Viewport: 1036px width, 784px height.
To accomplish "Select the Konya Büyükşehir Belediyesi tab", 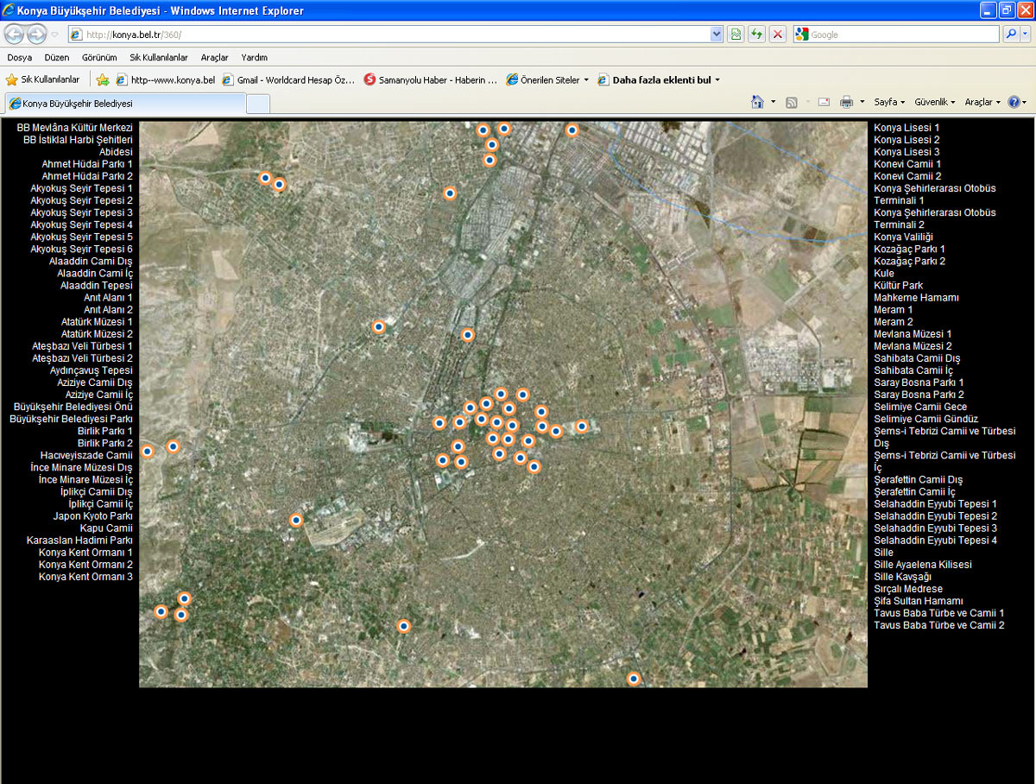I will (125, 103).
